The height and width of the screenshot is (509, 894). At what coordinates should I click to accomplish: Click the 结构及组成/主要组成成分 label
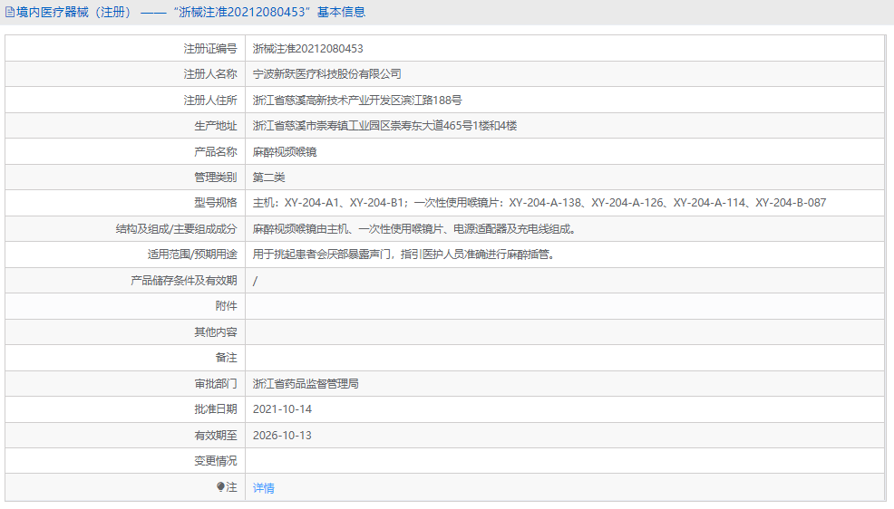tap(176, 229)
